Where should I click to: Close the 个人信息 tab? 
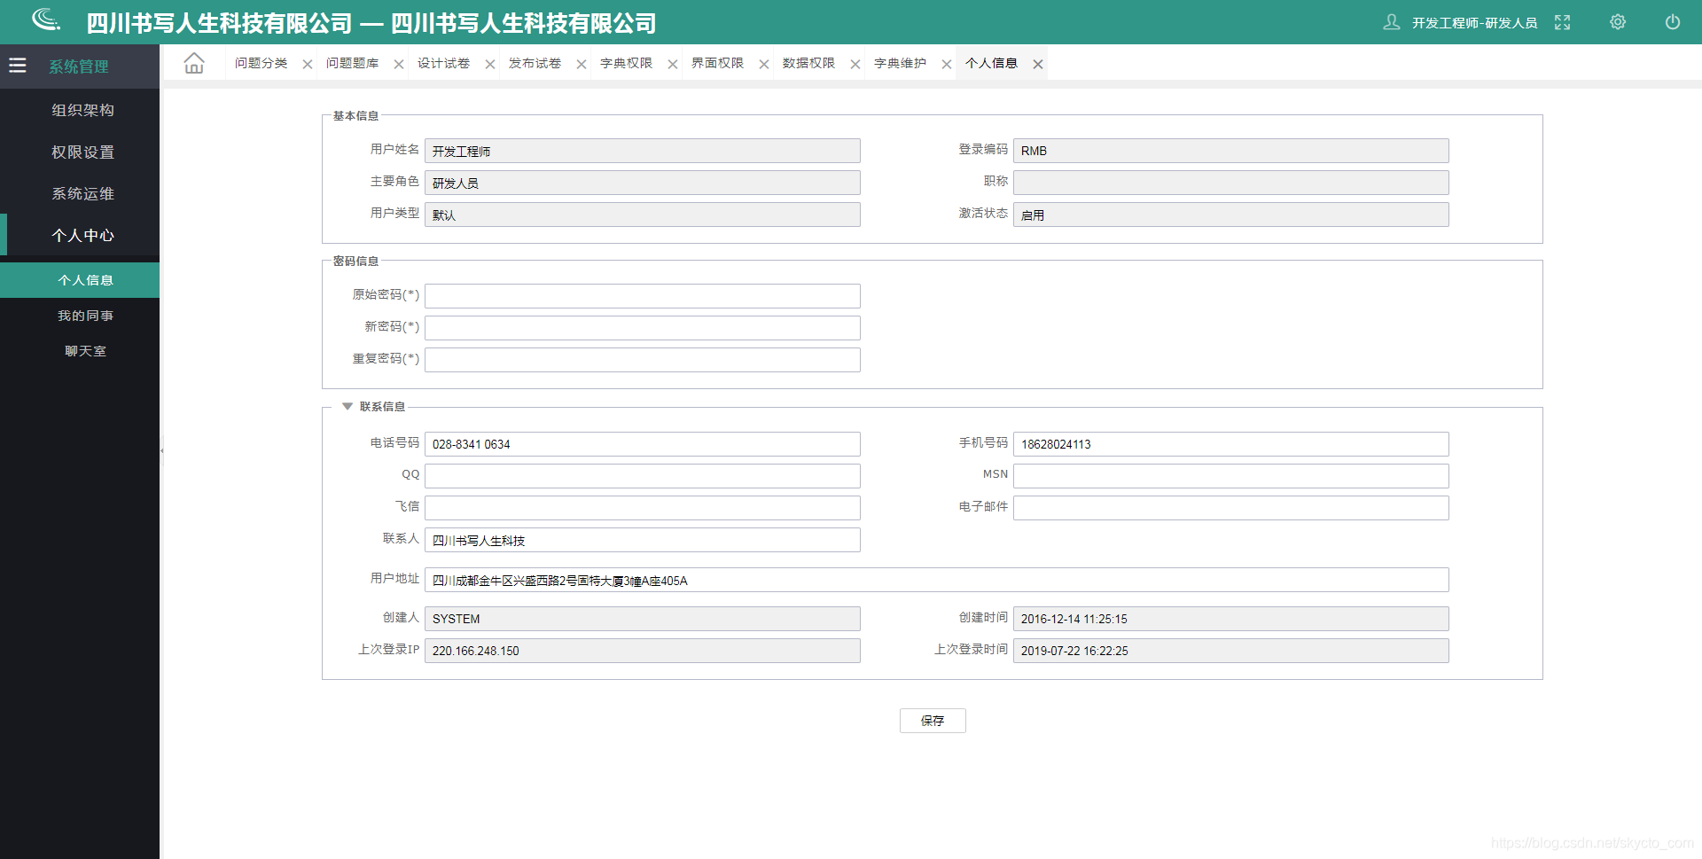coord(1038,64)
